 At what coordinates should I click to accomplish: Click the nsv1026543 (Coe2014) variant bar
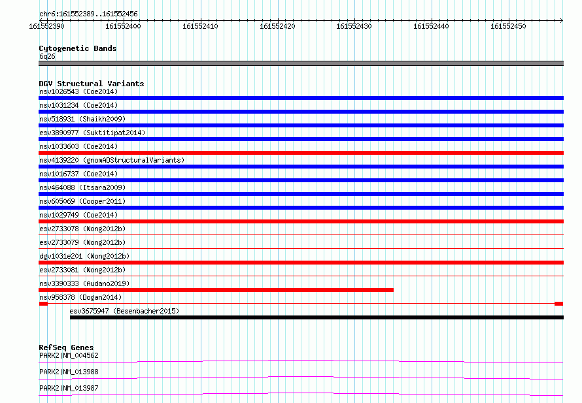click(301, 98)
